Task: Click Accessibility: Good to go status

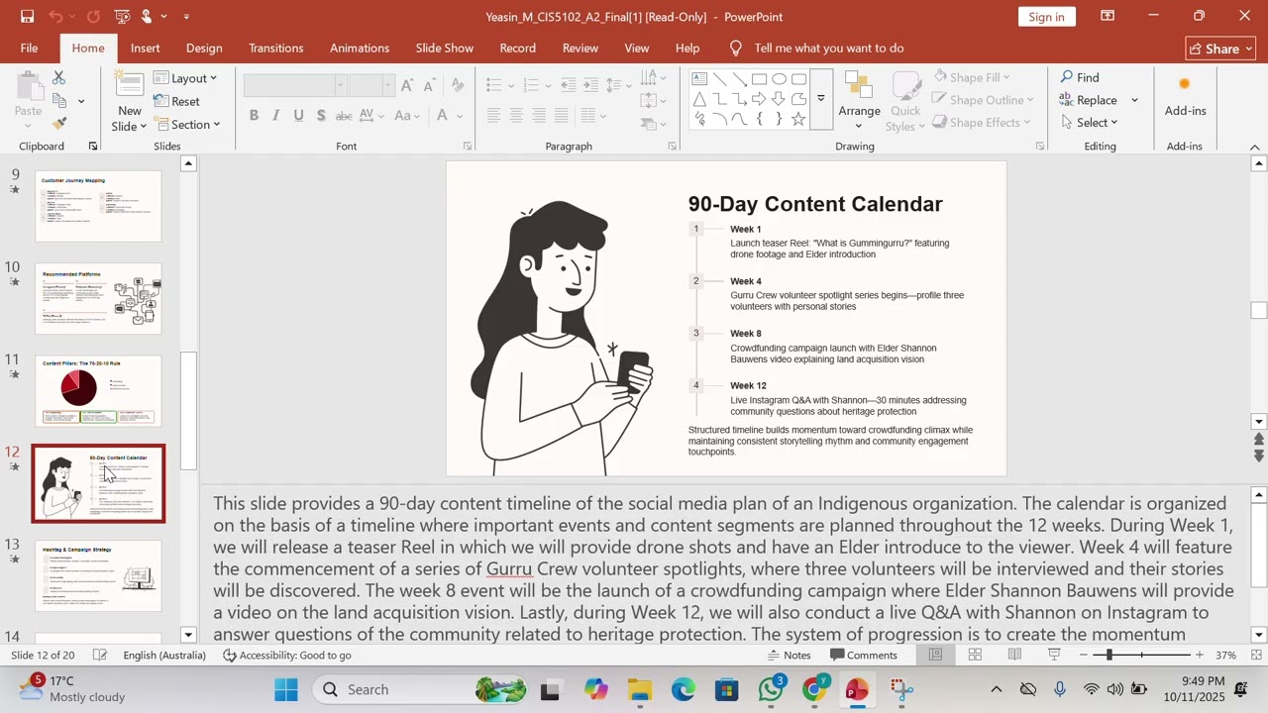Action: click(287, 655)
